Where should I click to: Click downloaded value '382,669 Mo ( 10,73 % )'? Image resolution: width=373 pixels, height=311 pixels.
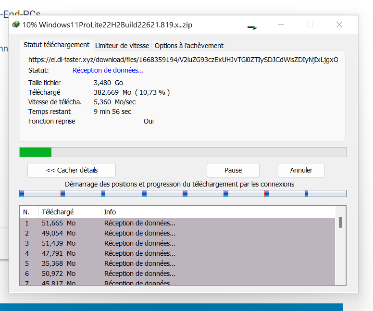pyautogui.click(x=132, y=92)
